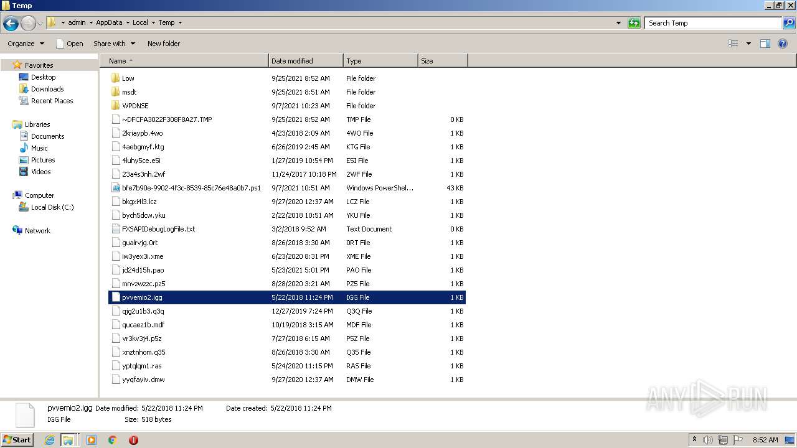Launch Chrome from the taskbar
The image size is (797, 448).
tap(113, 440)
